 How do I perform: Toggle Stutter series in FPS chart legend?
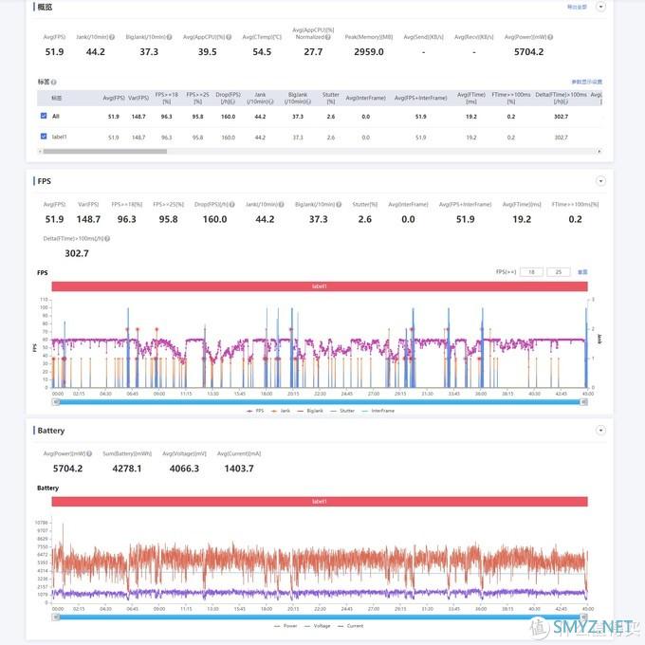342,411
